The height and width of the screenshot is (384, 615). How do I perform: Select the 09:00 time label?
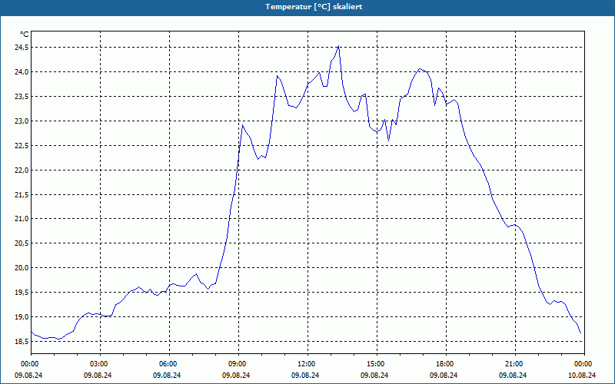click(238, 364)
